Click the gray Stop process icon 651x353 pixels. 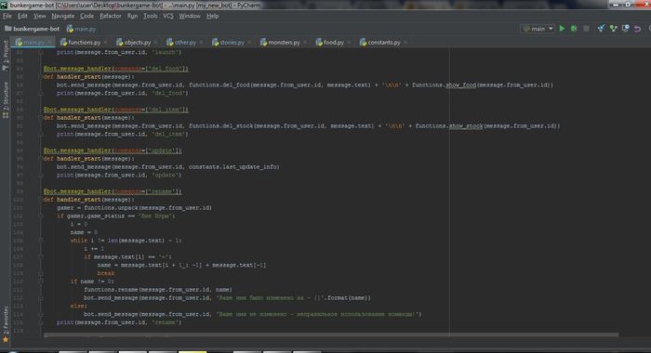click(586, 29)
